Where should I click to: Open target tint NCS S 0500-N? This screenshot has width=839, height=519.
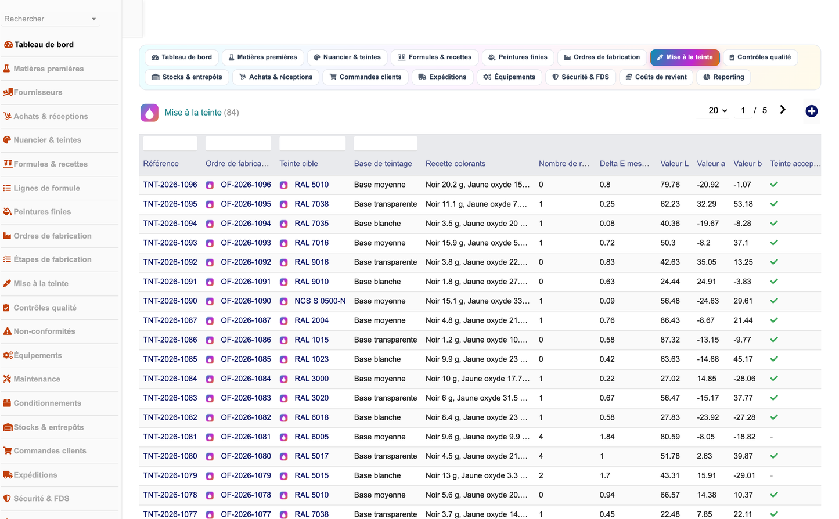pos(320,301)
